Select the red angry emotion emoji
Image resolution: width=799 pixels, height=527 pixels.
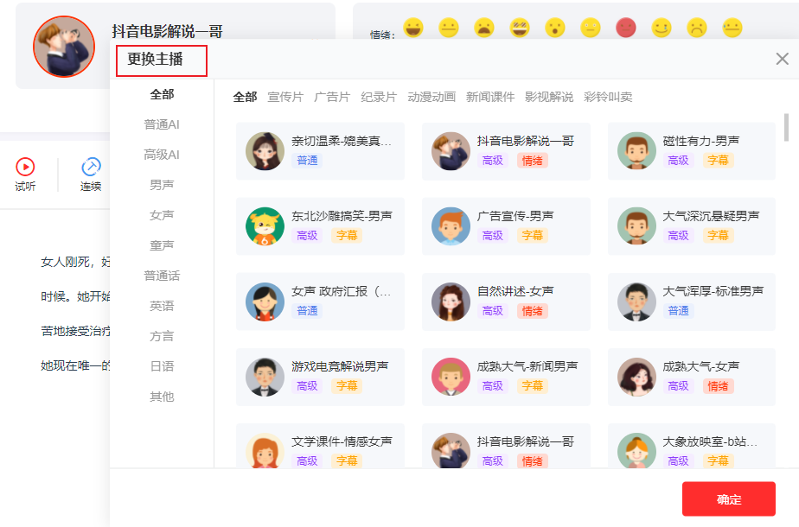click(626, 28)
